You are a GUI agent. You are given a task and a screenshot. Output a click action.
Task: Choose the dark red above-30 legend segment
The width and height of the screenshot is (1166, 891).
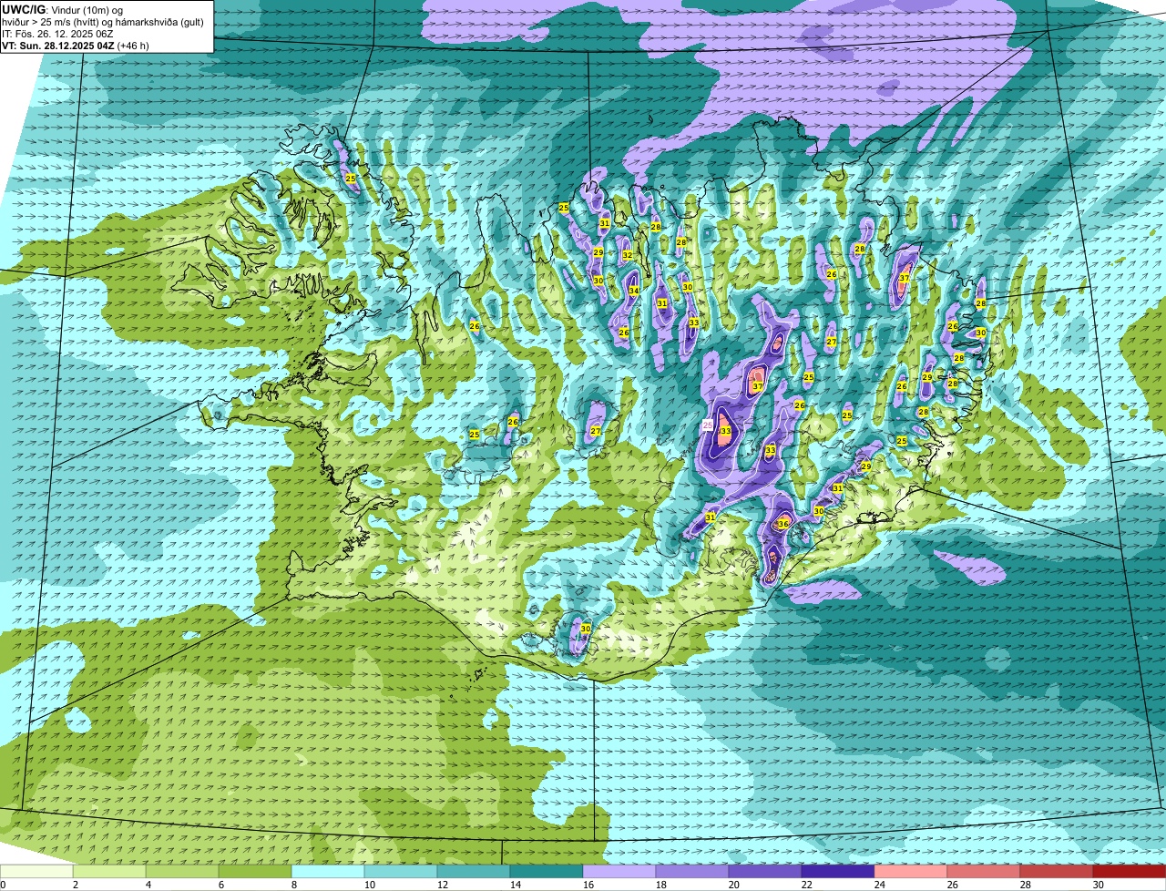(1130, 871)
